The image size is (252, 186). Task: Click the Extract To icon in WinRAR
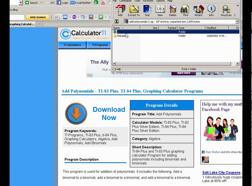click(134, 11)
